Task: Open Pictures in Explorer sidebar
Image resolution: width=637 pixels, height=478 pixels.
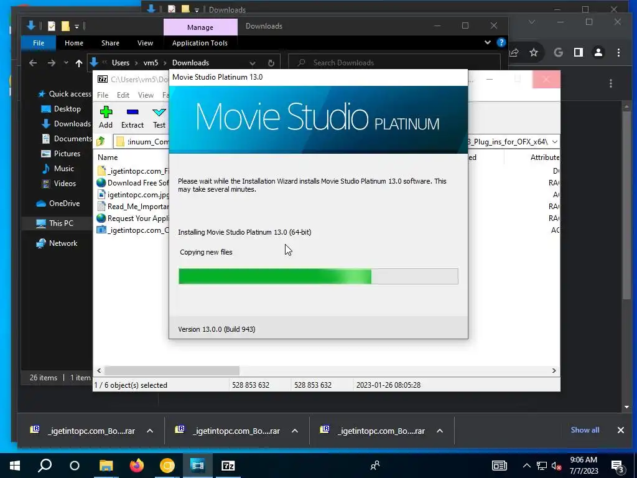Action: 61,153
